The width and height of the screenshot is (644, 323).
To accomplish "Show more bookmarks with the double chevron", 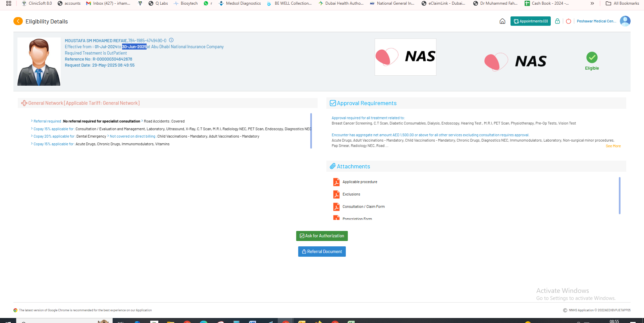I will click(592, 3).
